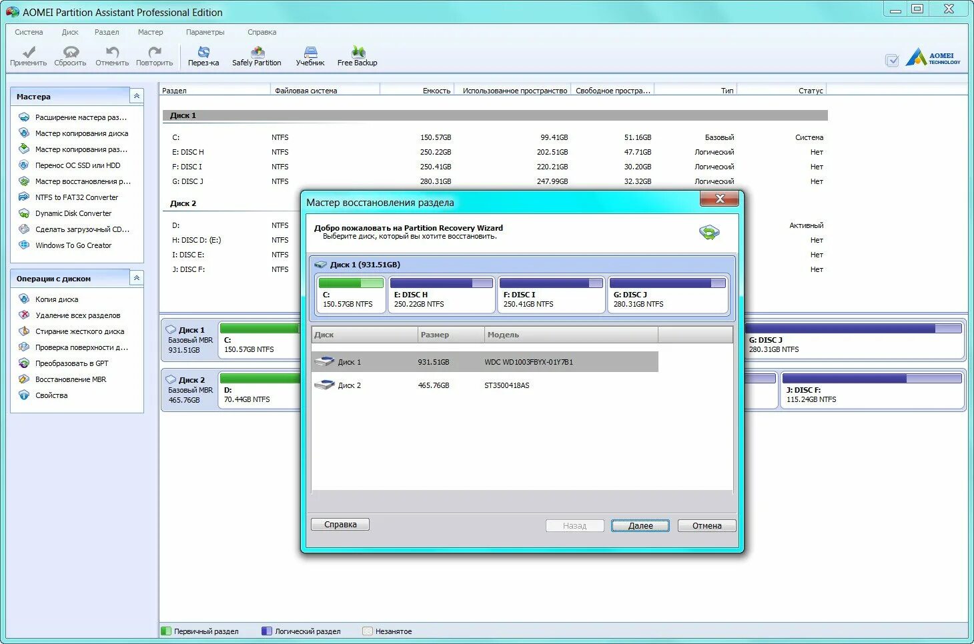Toggle the checkbox near the AOMEI logo
Viewport: 974px width, 644px height.
tap(892, 60)
